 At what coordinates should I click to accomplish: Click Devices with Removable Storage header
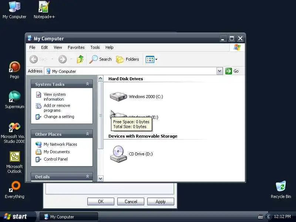(143, 136)
